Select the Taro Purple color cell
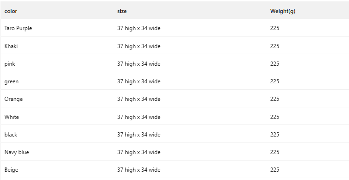This screenshot has height=180, width=349. [x=18, y=28]
